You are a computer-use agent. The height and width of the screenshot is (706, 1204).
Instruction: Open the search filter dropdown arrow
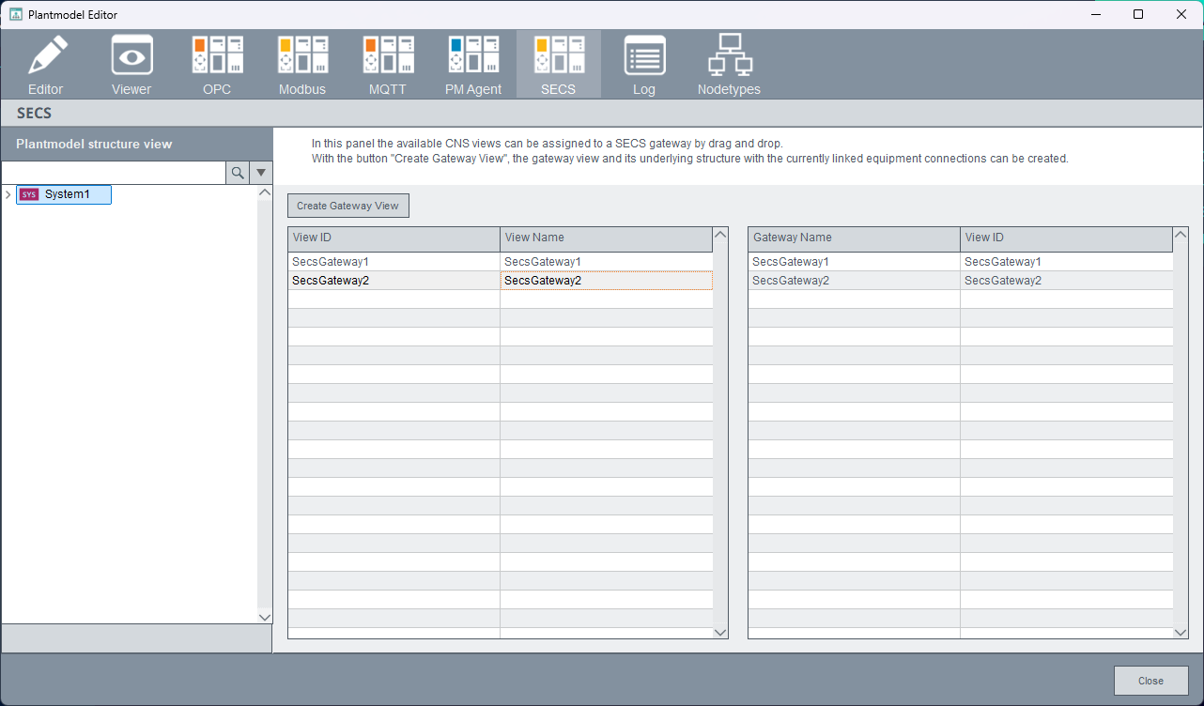tap(261, 173)
